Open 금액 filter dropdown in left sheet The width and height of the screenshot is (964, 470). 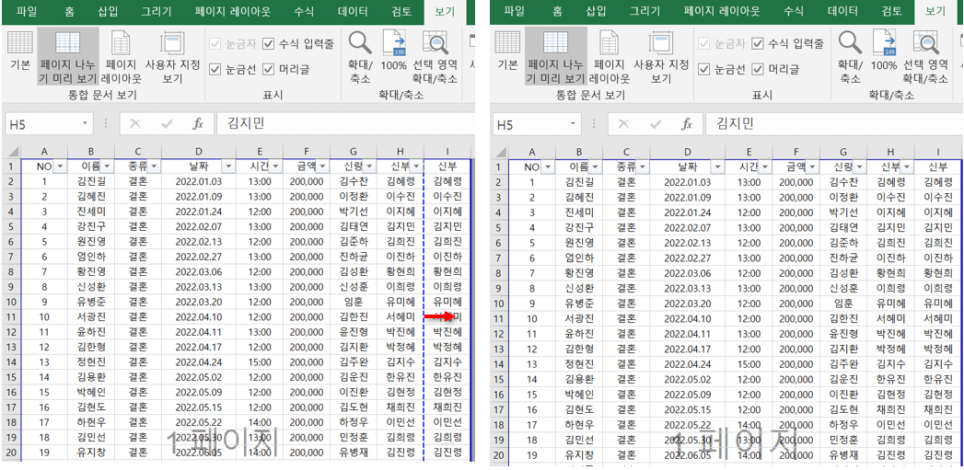[x=323, y=166]
